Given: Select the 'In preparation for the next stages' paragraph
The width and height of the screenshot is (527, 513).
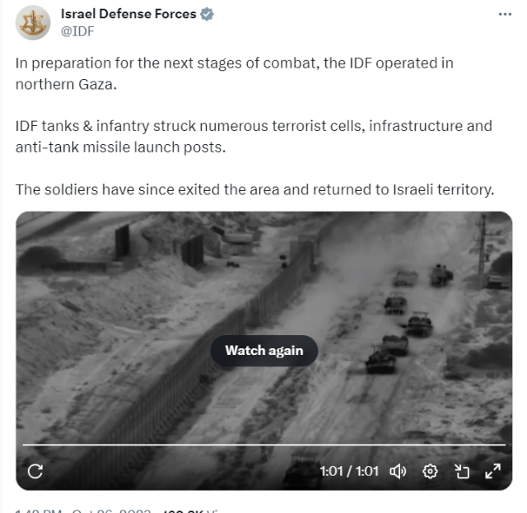Looking at the screenshot, I should pos(234,73).
